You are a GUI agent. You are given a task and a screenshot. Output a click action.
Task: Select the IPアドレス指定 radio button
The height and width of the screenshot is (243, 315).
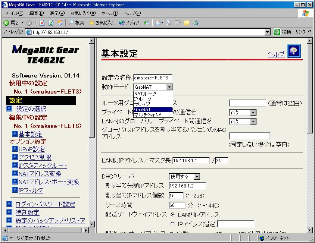coord(172,224)
